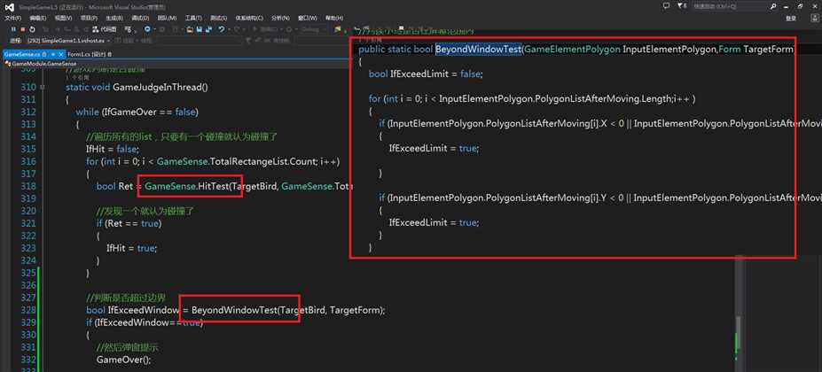Click the toolbar icon right of Debug dropdown

point(337,29)
